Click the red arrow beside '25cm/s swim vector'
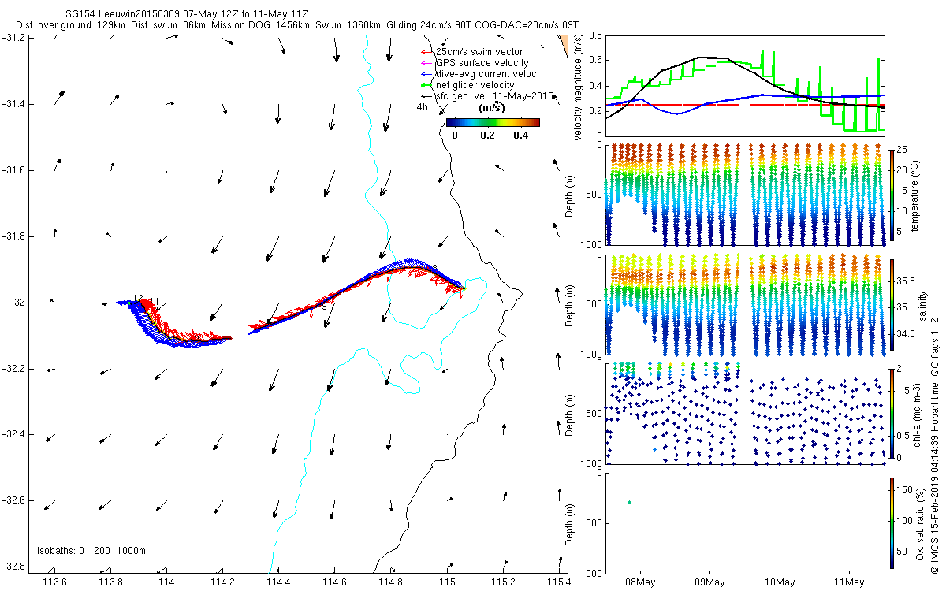Image resolution: width=946 pixels, height=591 pixels. coord(426,52)
